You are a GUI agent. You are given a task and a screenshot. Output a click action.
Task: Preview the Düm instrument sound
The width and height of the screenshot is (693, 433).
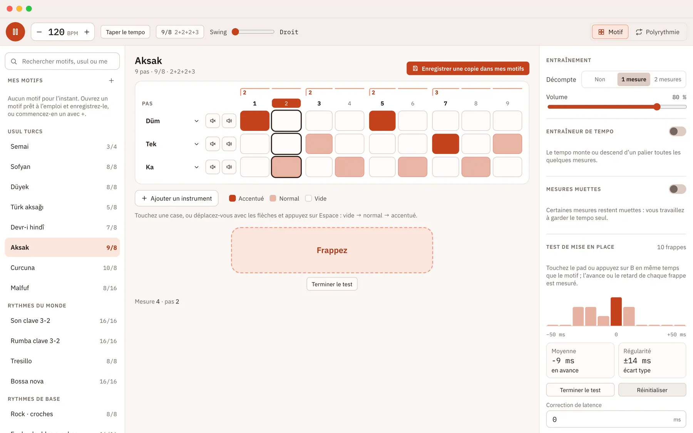(x=229, y=121)
